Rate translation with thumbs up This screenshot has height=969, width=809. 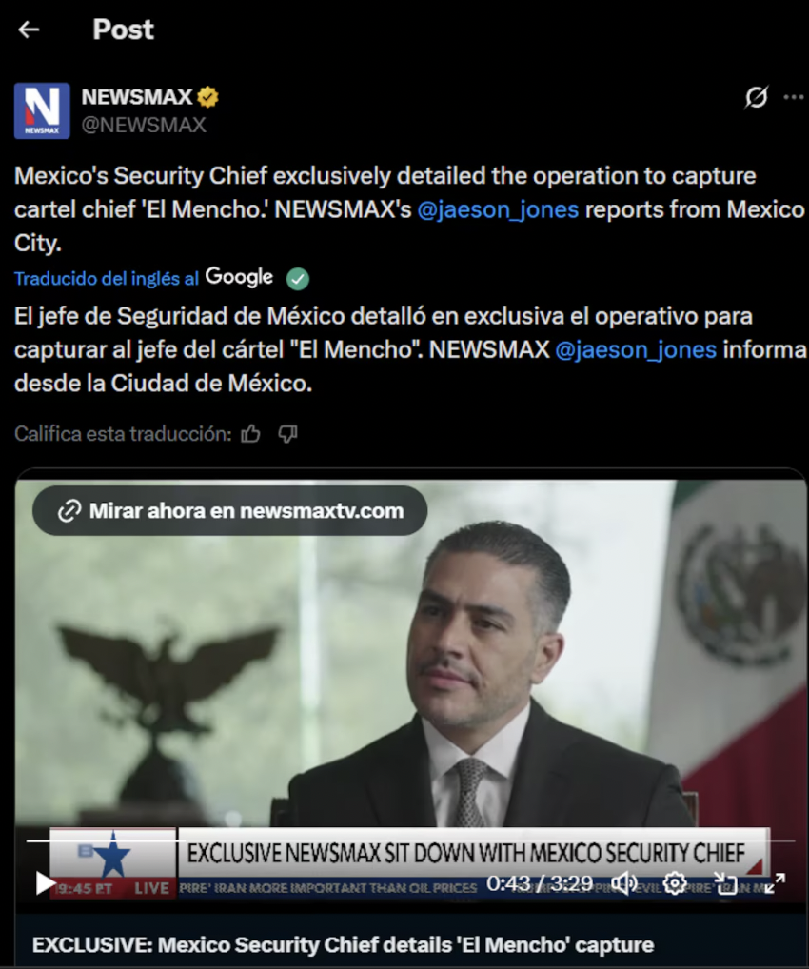pos(250,434)
